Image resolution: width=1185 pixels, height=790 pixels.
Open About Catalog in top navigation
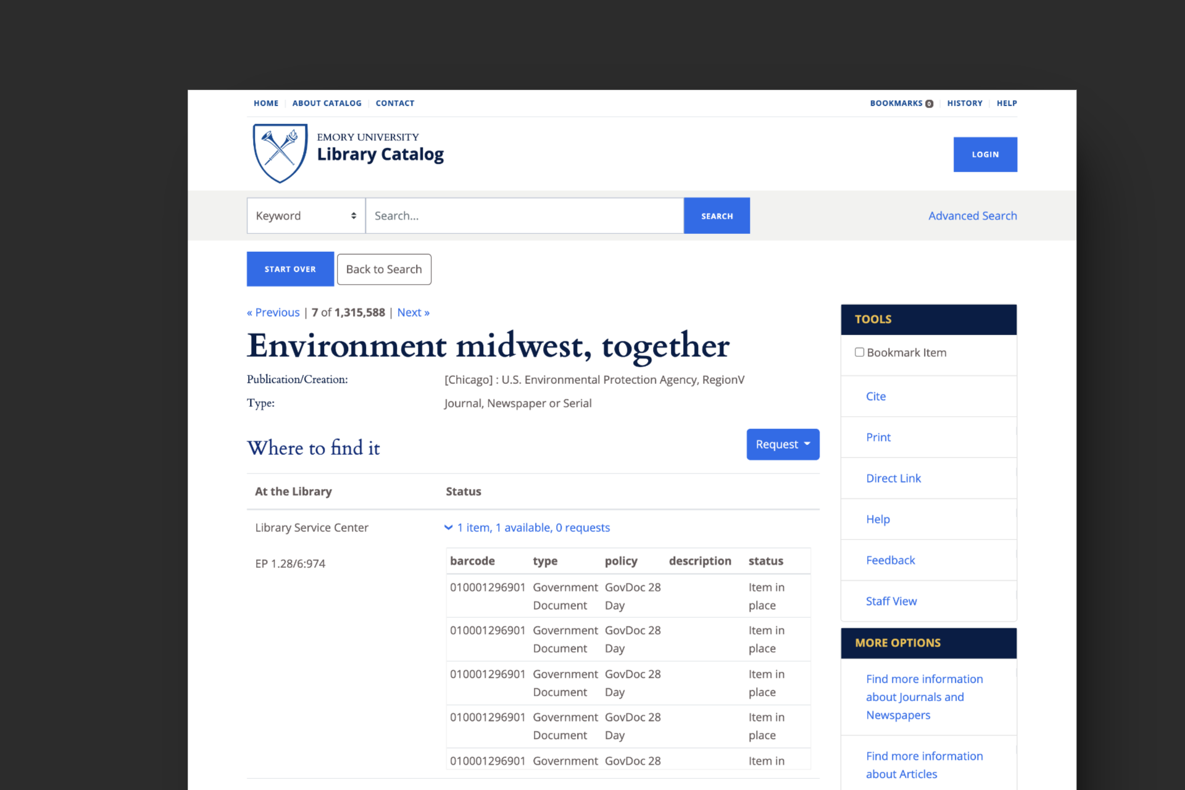coord(326,103)
